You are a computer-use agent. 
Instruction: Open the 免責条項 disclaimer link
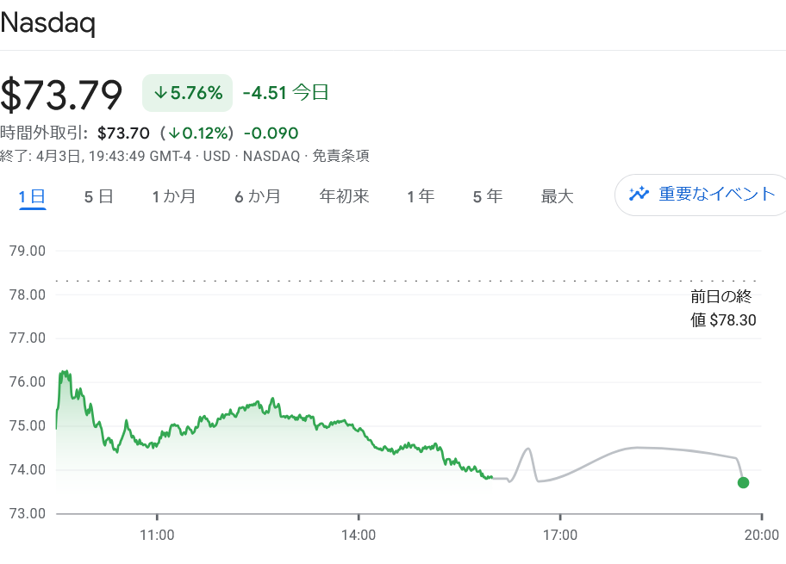click(x=340, y=156)
